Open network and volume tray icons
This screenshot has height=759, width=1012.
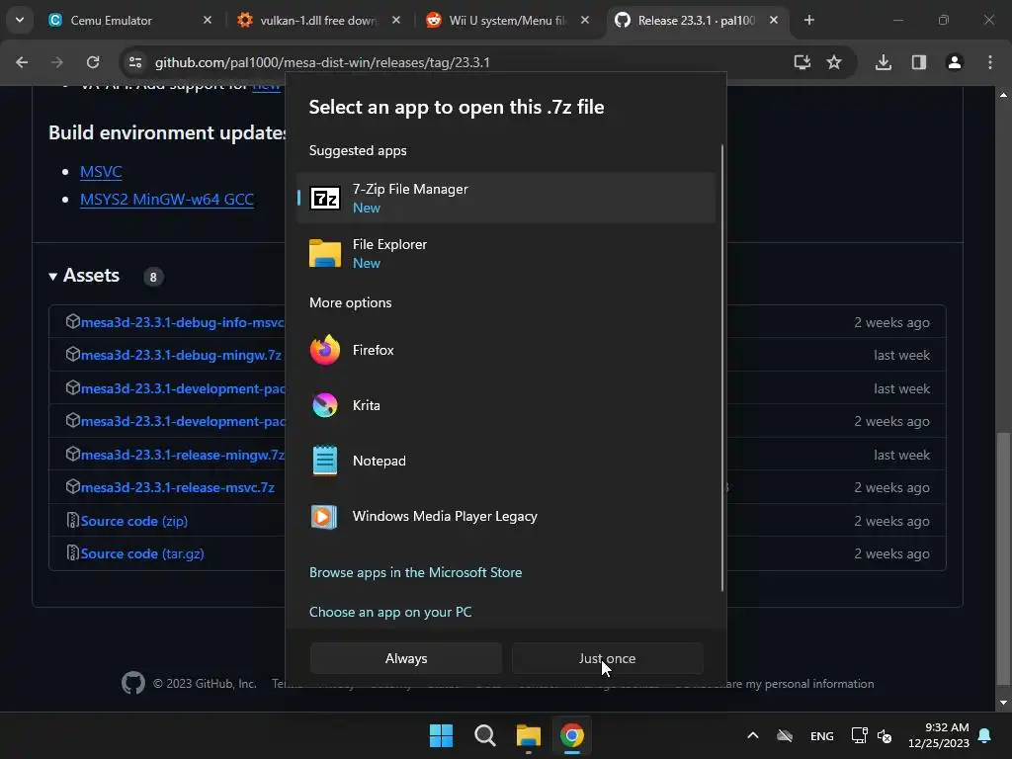(x=872, y=735)
